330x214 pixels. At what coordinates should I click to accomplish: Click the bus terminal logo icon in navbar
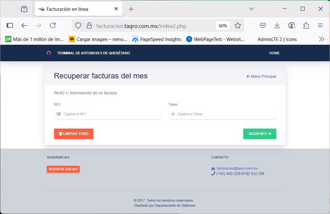tap(49, 53)
